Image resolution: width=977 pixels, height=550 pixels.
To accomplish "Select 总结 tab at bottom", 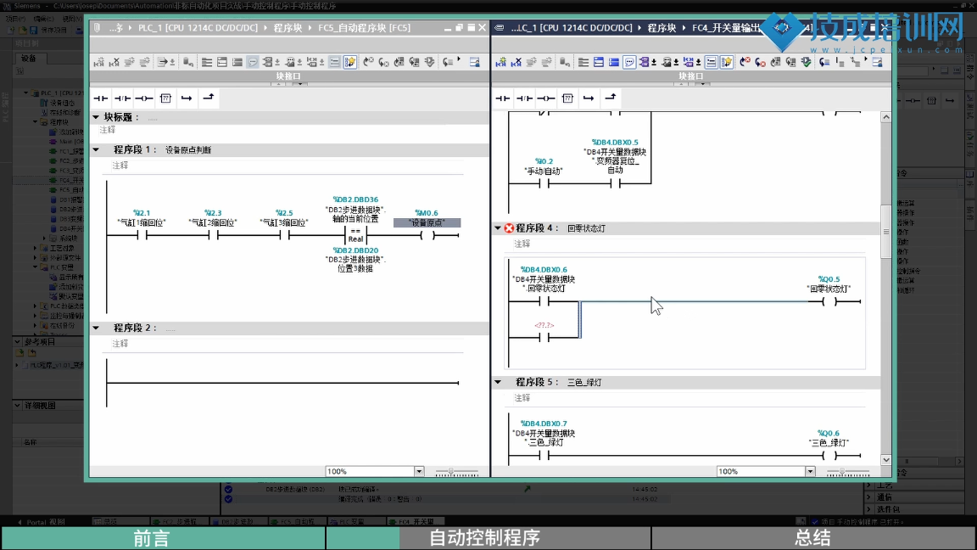I will (x=812, y=537).
